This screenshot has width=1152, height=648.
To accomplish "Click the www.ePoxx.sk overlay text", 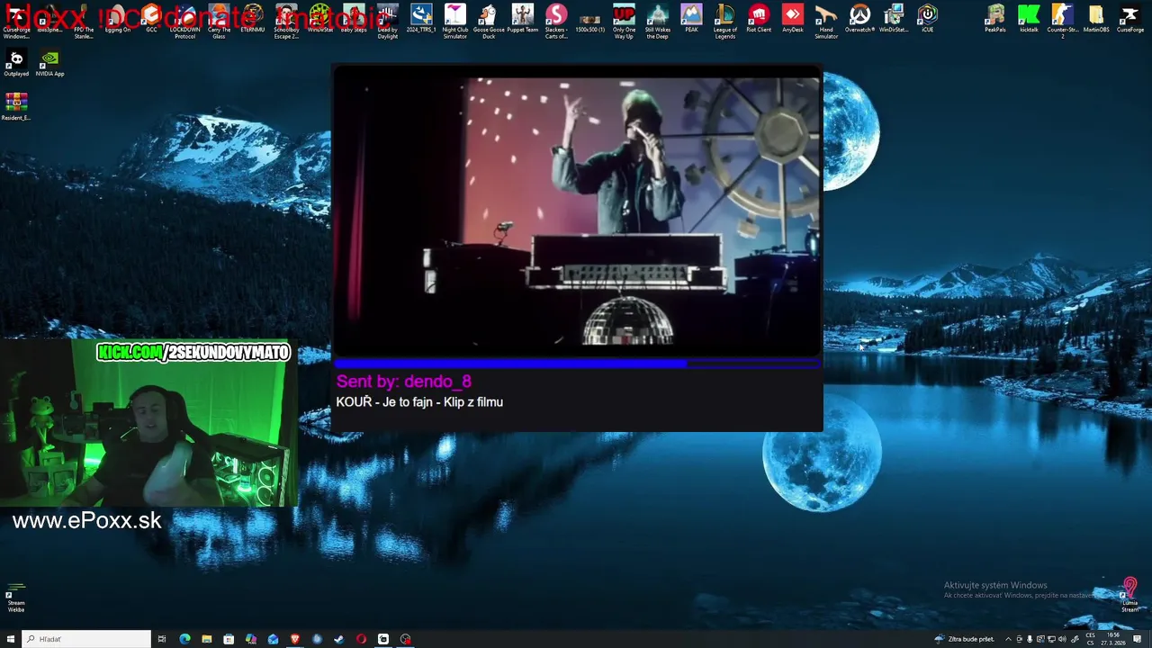I will pos(87,520).
